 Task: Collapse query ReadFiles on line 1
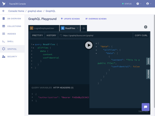(x=33, y=45)
